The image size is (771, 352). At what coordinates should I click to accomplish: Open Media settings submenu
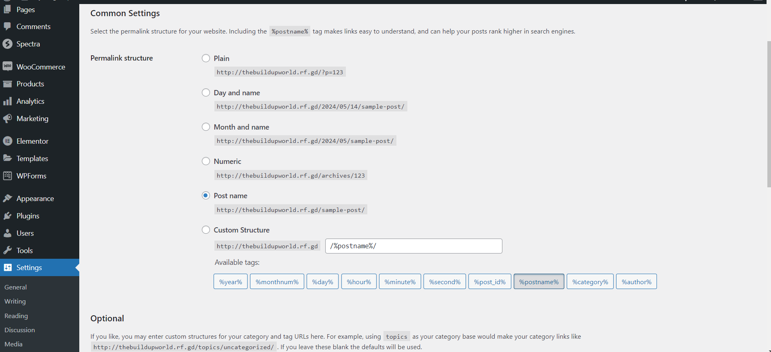tap(13, 344)
